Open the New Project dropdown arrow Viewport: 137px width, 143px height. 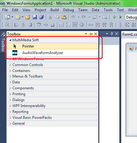(12, 17)
